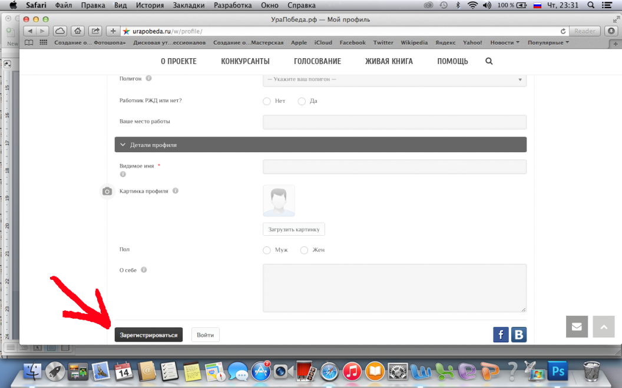
Task: Click the info icon next to О себе
Action: 144,270
